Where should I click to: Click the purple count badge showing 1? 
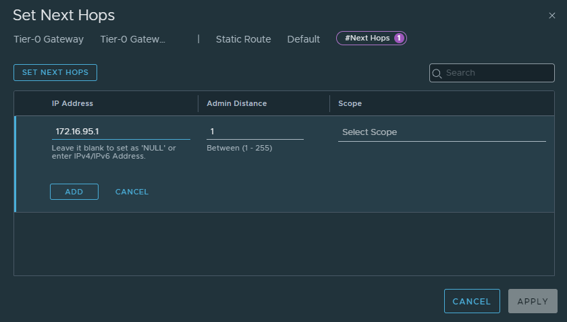click(x=398, y=38)
